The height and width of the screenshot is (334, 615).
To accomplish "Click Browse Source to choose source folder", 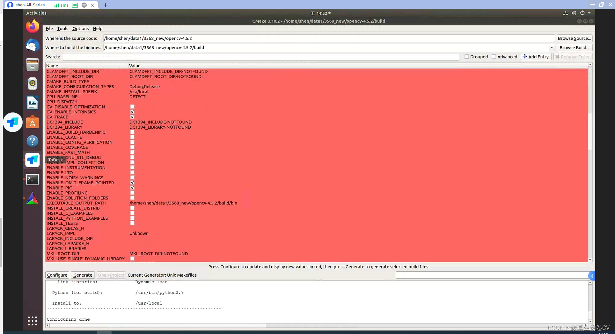I will point(574,38).
